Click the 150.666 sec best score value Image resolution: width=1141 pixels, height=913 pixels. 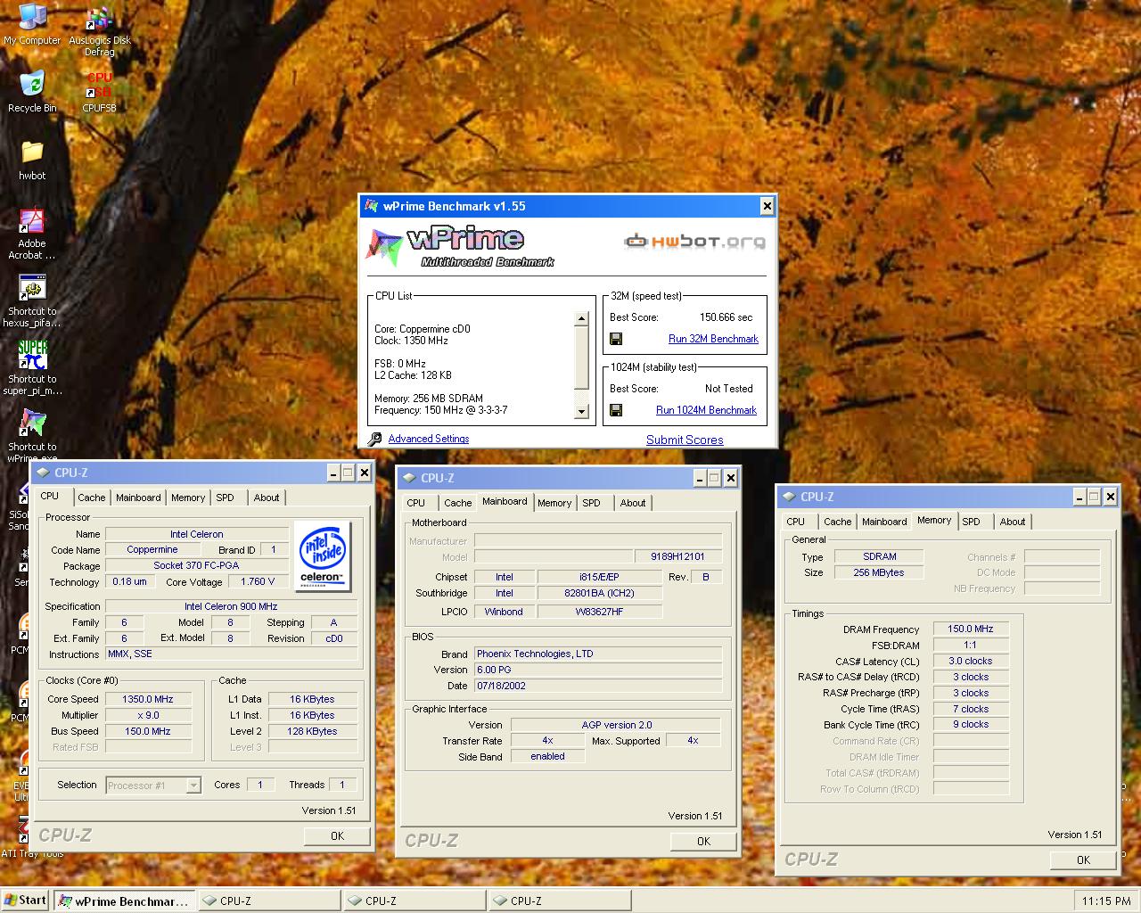(726, 317)
